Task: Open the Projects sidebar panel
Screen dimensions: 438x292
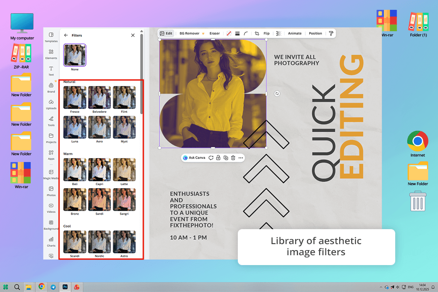Action: tap(51, 138)
